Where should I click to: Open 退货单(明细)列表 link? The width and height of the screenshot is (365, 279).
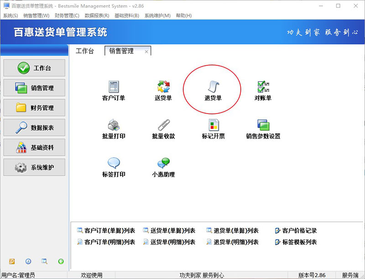[233, 242]
